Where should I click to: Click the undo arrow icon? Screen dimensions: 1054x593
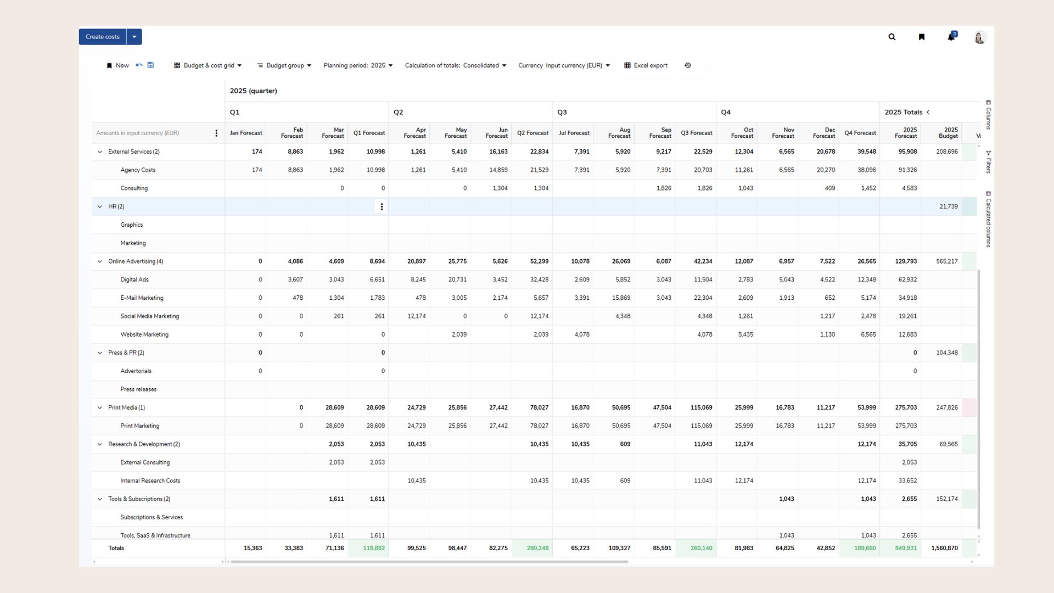coord(139,65)
